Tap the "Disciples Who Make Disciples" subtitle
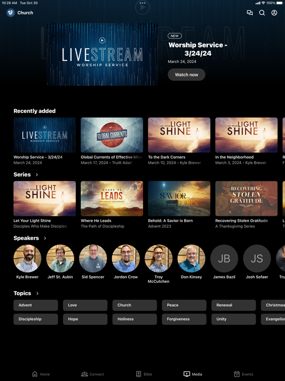Viewport: 285px width, 381px height. (40, 226)
